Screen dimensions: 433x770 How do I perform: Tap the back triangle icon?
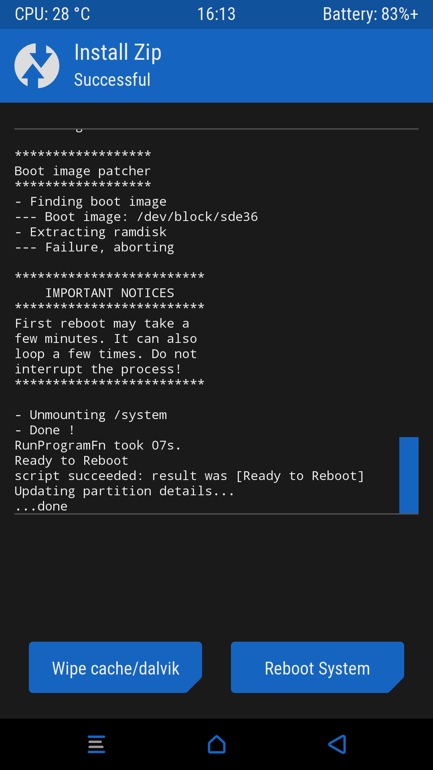click(x=337, y=744)
